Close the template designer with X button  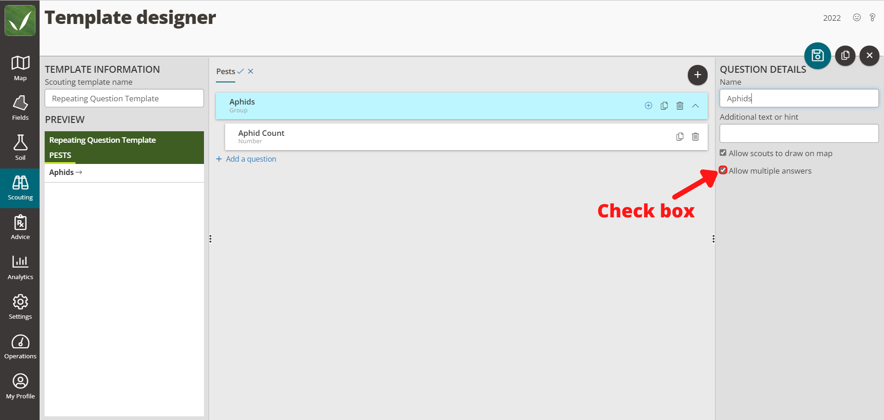(869, 56)
